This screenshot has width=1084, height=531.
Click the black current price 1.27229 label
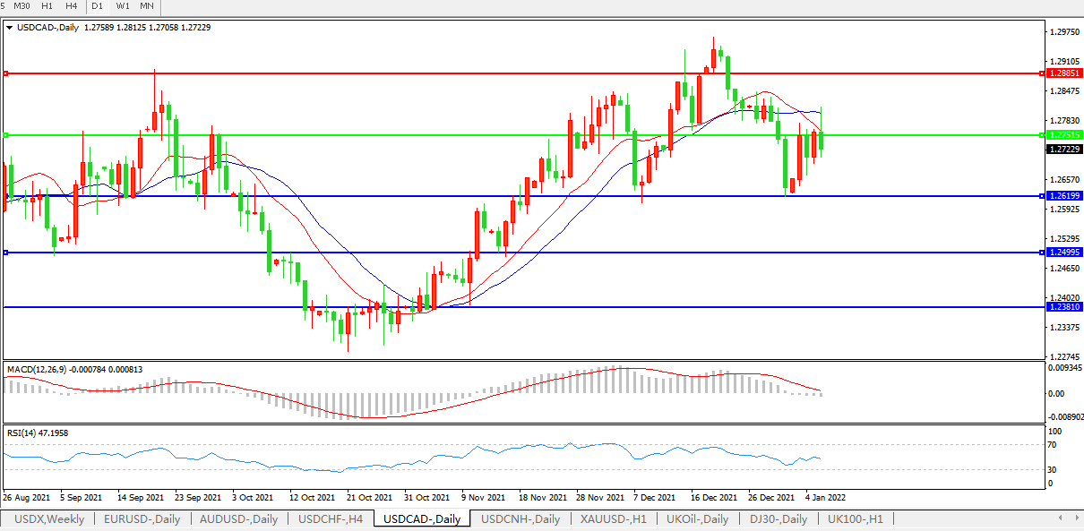[1064, 150]
